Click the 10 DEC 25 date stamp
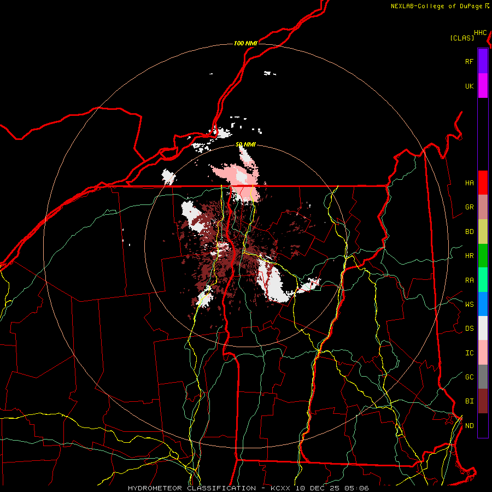 [317, 488]
